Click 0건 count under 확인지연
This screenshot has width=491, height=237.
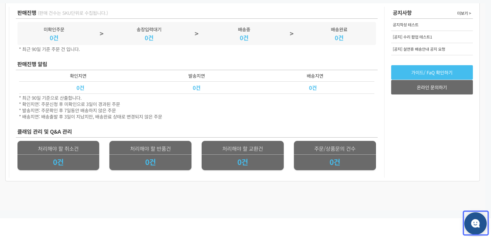pos(80,88)
